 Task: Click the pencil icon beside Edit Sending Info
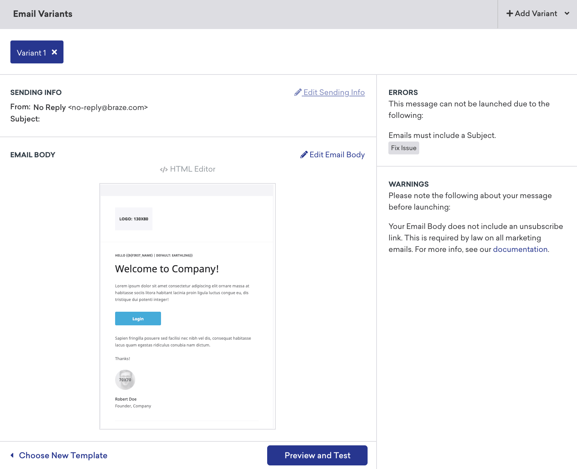(298, 92)
